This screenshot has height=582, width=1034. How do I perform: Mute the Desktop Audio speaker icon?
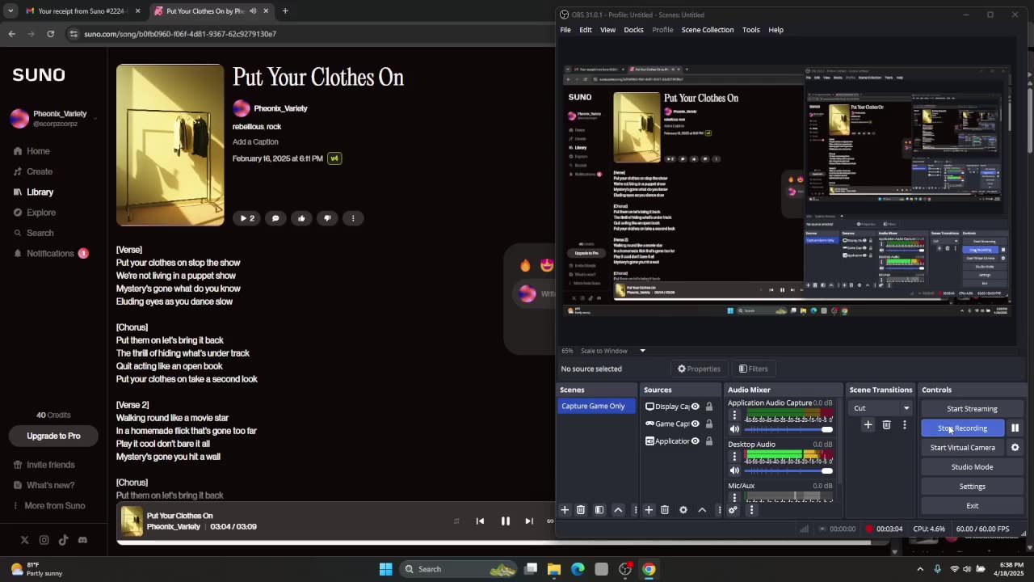click(734, 470)
